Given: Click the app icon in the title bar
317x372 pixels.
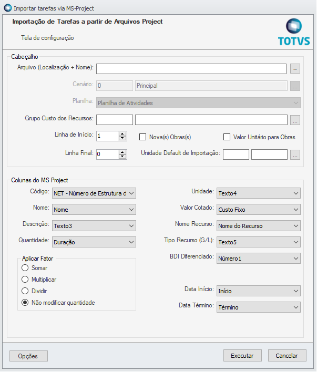Looking at the screenshot, I should pos(8,8).
